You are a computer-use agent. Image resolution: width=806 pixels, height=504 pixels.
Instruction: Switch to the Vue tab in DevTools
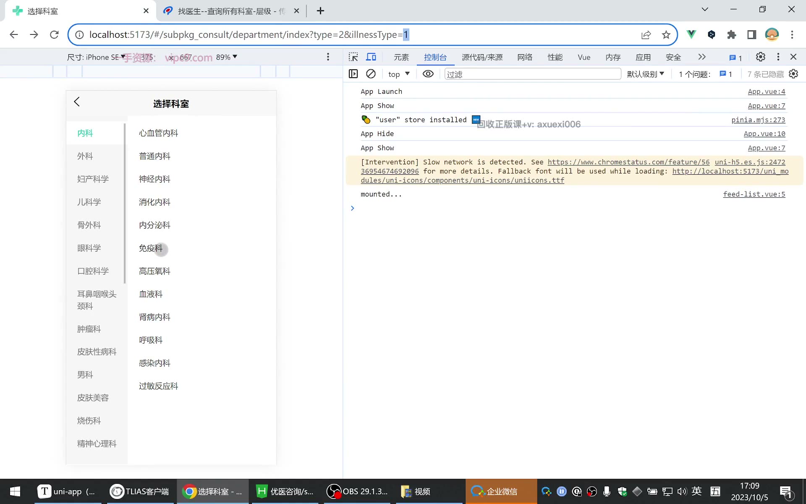coord(584,57)
